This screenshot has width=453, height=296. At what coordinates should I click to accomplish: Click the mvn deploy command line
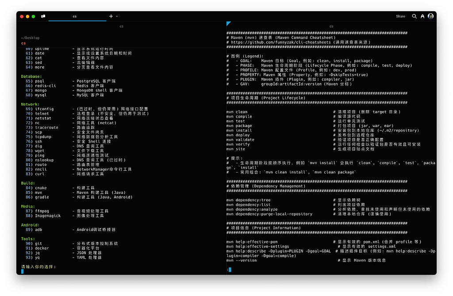coord(238,135)
